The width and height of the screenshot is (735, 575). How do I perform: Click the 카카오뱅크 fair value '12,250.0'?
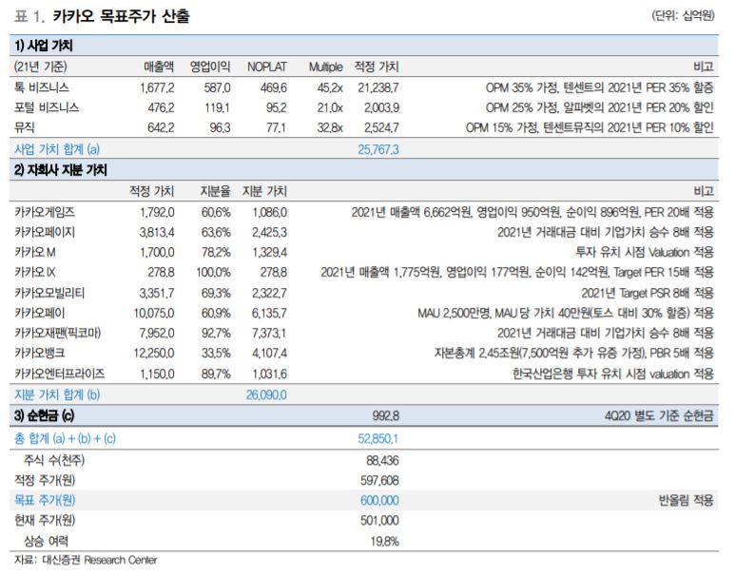[154, 353]
